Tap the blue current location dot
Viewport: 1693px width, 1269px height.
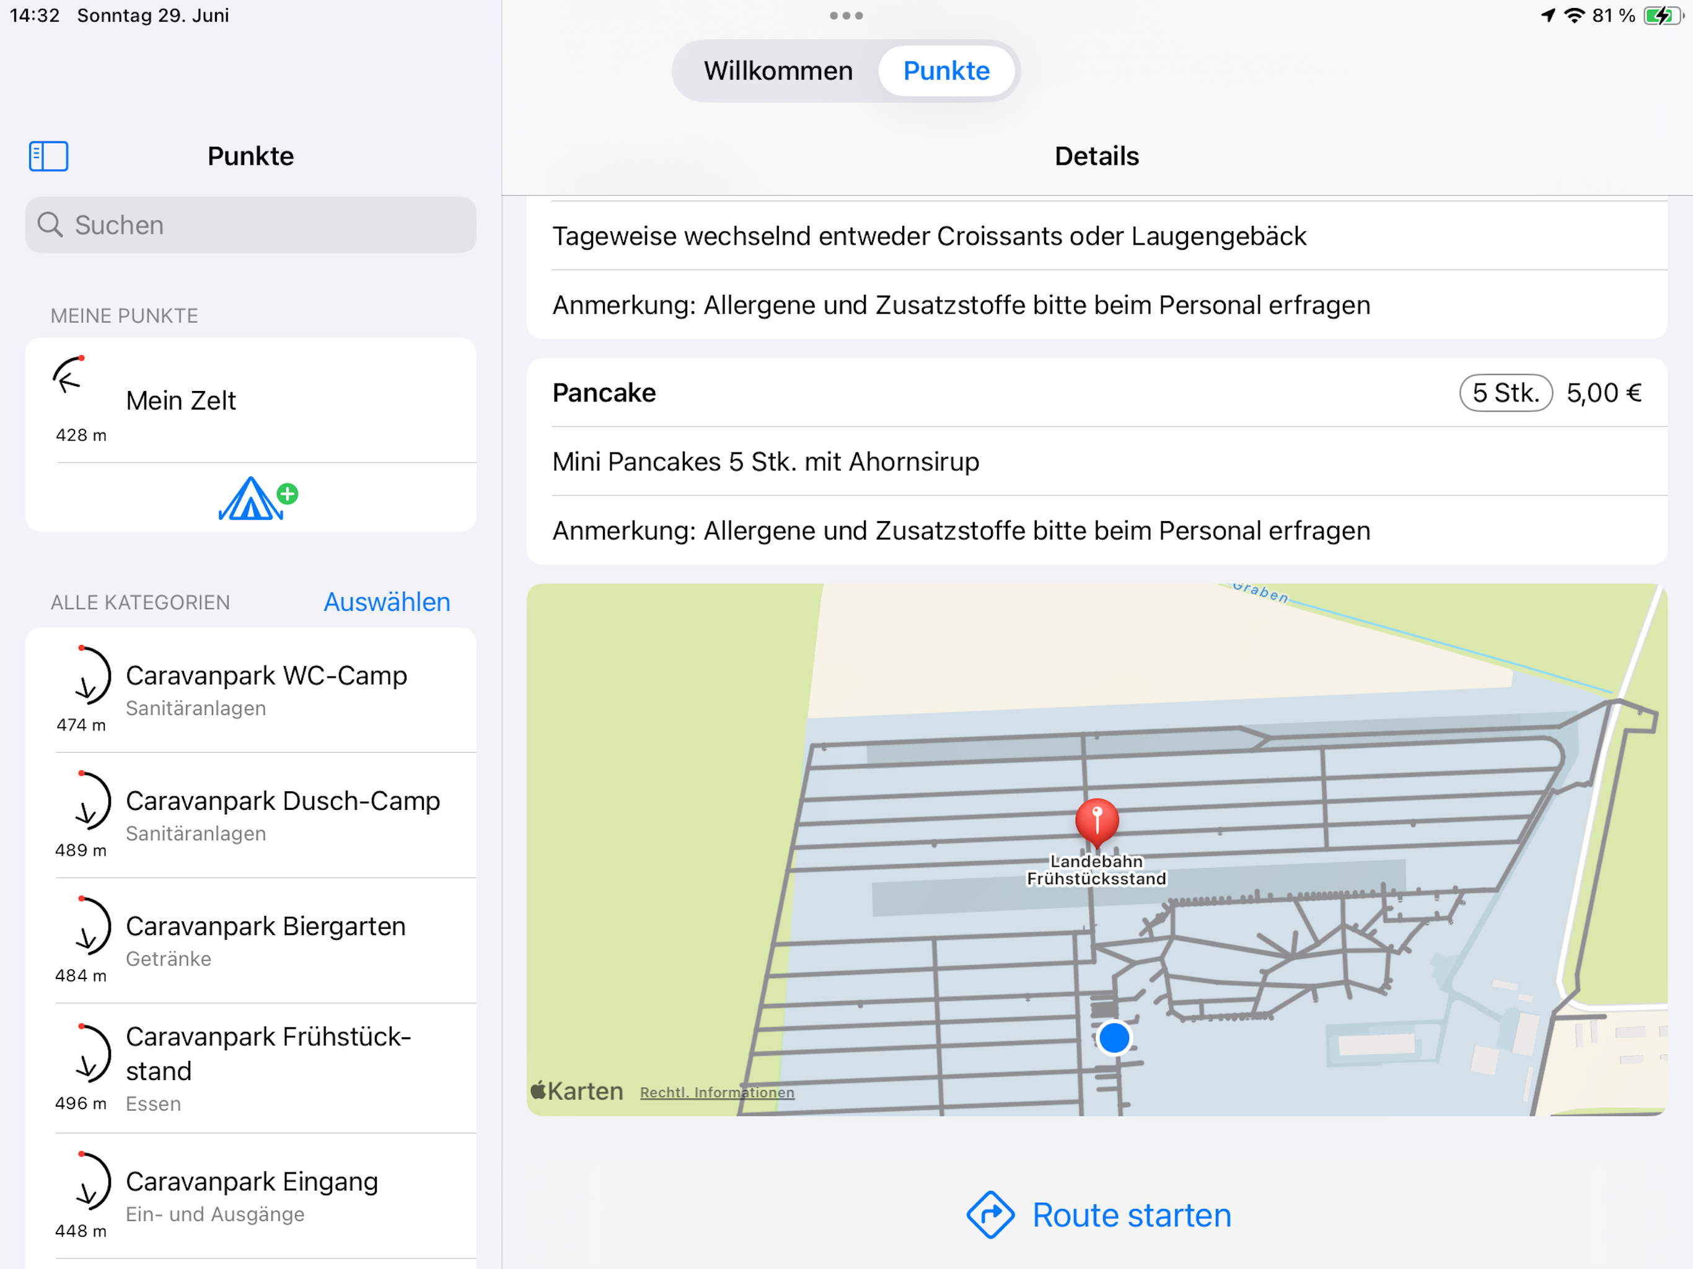coord(1114,1038)
